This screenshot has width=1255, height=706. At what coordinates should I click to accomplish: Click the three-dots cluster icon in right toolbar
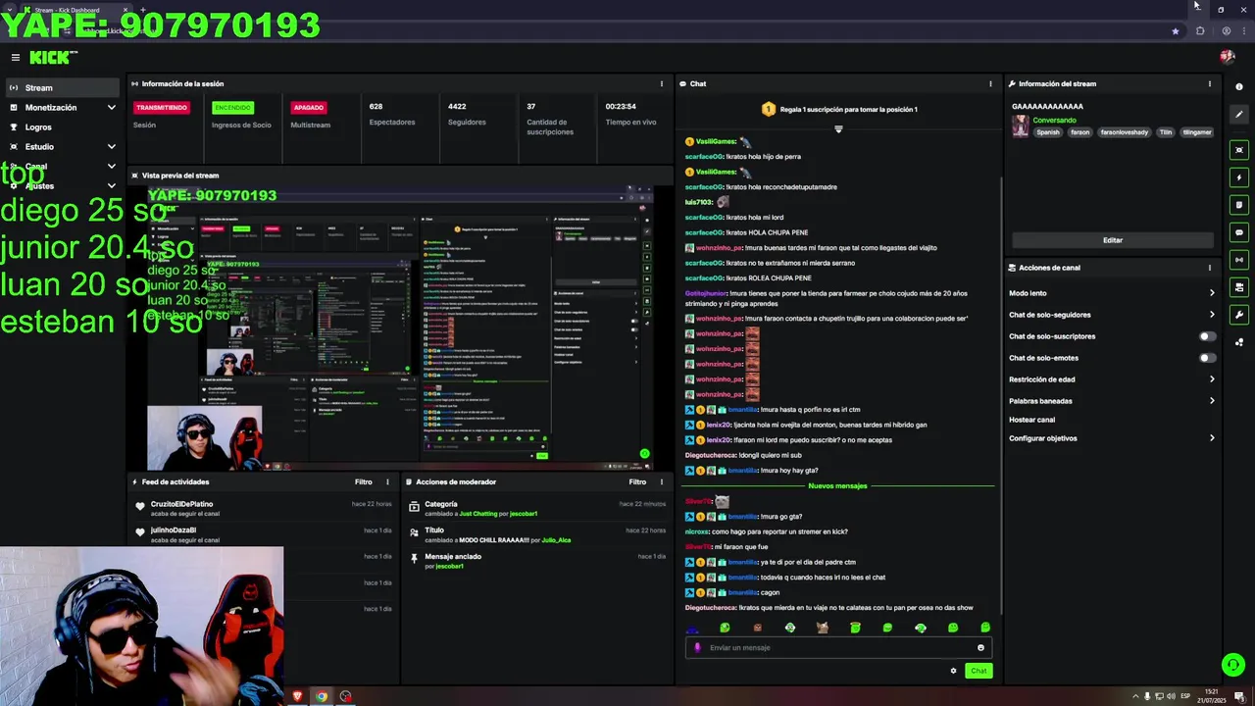[1239, 342]
